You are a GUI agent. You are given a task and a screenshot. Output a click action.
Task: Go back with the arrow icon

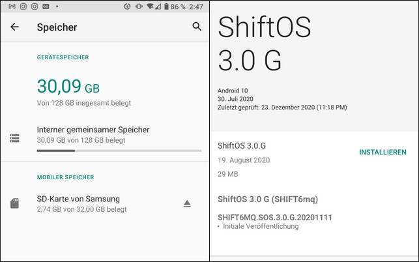(14, 27)
